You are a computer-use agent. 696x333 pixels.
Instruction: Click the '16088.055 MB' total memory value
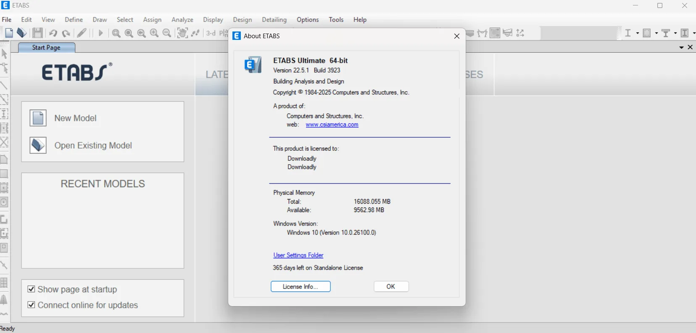(x=372, y=202)
